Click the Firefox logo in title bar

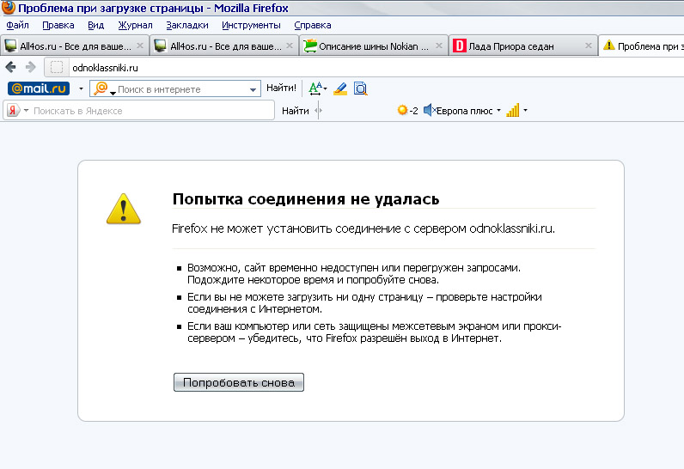[x=9, y=8]
